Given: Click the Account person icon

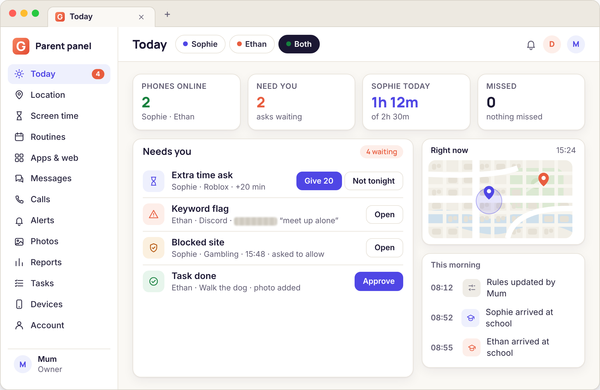Looking at the screenshot, I should (19, 325).
